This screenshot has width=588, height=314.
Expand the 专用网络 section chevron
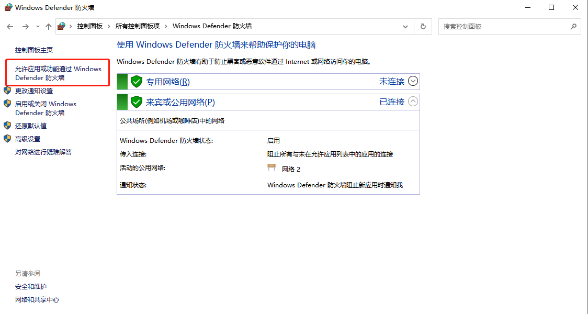[x=413, y=81]
